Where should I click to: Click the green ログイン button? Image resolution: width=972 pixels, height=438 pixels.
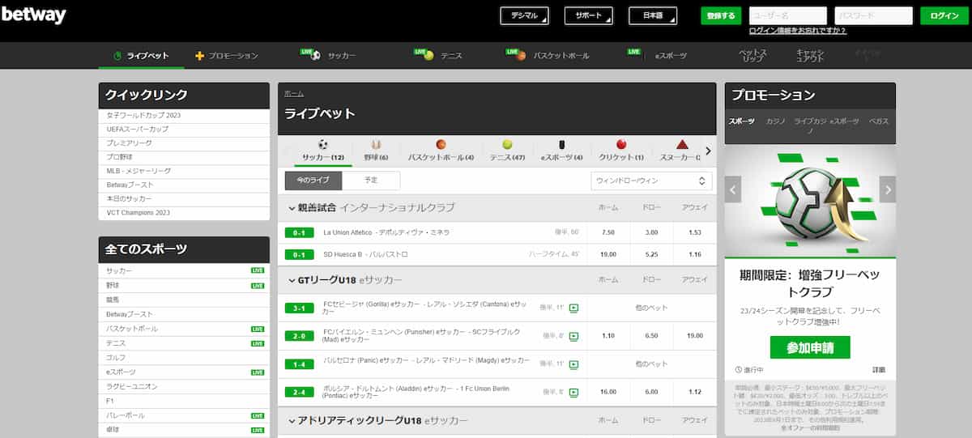(x=944, y=16)
